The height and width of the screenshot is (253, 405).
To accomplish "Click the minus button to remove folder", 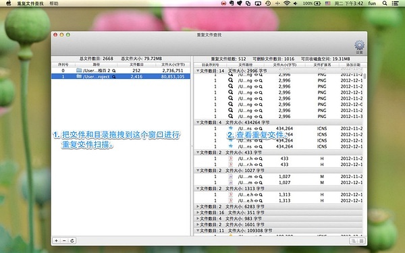I will click(x=64, y=241).
